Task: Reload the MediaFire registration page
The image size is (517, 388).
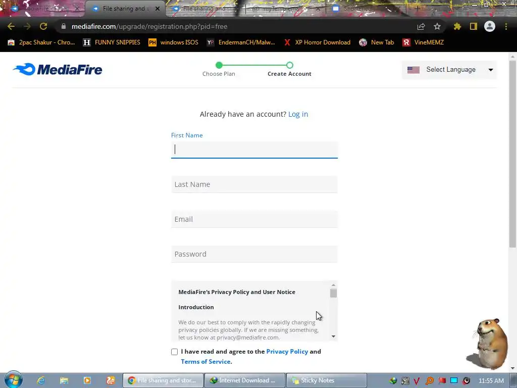Action: pyautogui.click(x=43, y=26)
